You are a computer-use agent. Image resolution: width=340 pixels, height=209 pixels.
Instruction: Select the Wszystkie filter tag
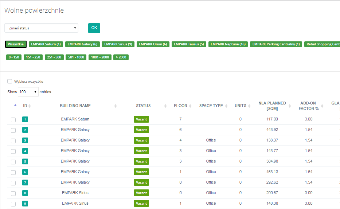coord(16,44)
